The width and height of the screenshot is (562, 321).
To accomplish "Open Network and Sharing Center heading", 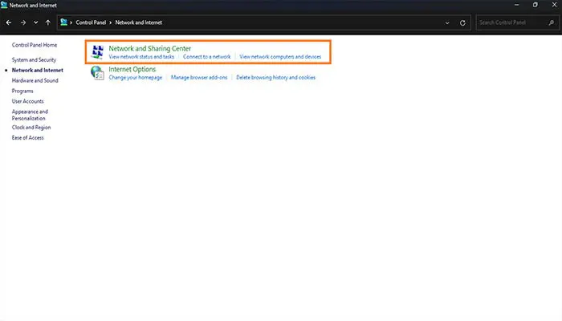I will (150, 48).
